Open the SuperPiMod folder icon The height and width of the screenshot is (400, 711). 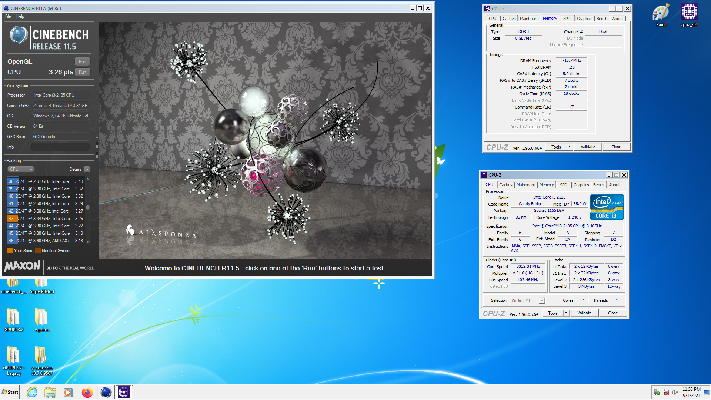pos(42,286)
